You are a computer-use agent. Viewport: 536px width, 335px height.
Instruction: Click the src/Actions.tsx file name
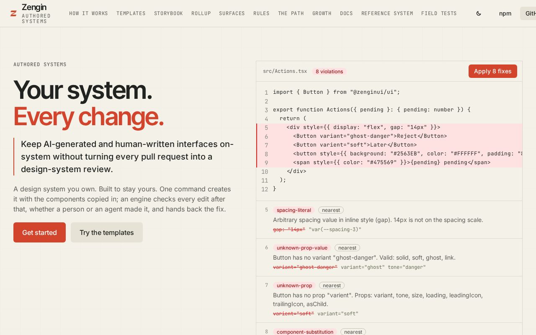point(285,71)
